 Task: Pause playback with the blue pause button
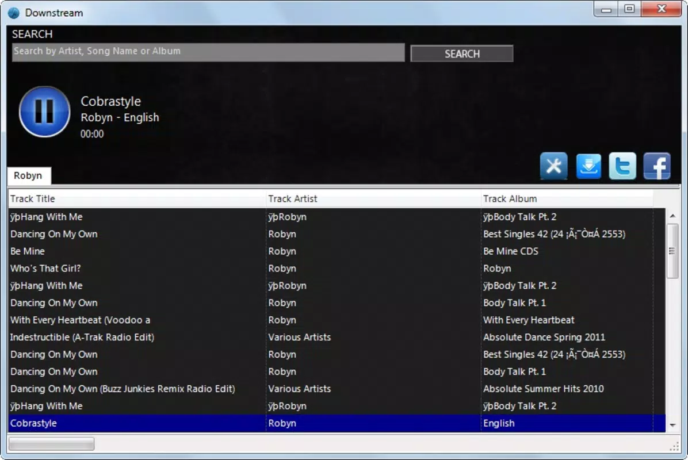click(x=44, y=112)
